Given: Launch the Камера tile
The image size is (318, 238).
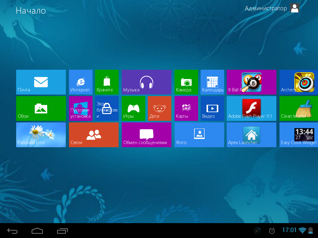Looking at the screenshot, I should point(186,82).
